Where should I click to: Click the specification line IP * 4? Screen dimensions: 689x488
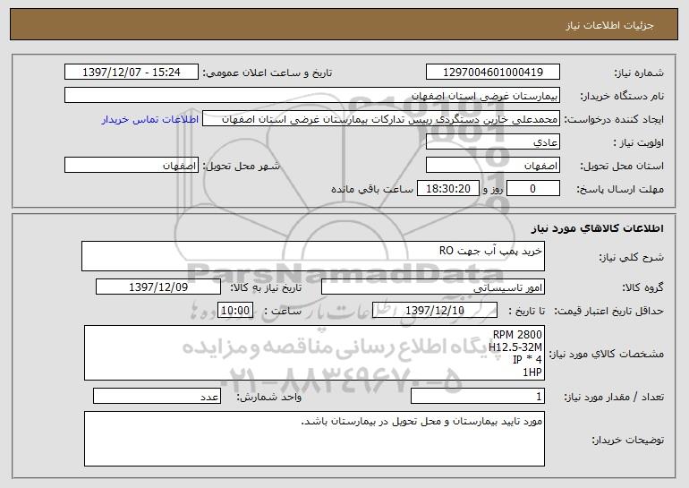[527, 360]
